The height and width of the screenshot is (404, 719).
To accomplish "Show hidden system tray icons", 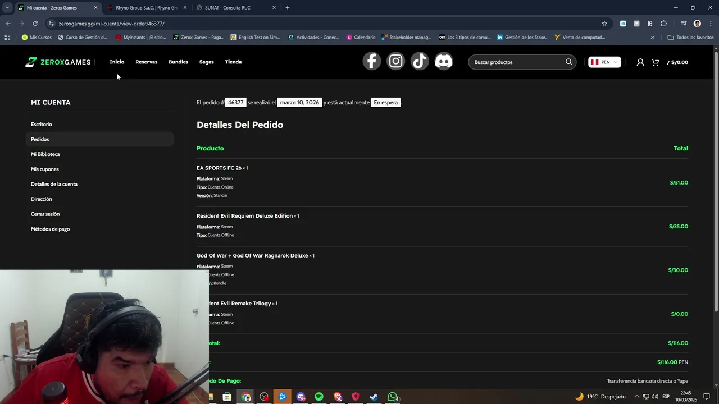I will pyautogui.click(x=637, y=397).
